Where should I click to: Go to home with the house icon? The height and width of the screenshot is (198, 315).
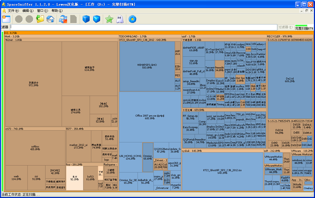click(x=50, y=19)
